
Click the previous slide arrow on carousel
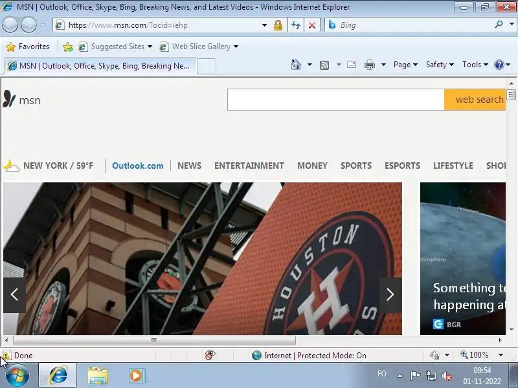click(x=14, y=295)
